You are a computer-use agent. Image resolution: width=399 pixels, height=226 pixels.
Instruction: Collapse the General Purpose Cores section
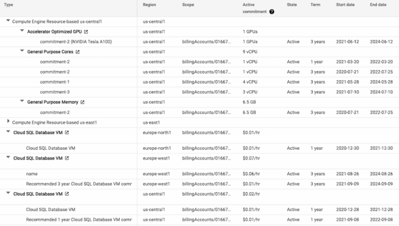[22, 52]
